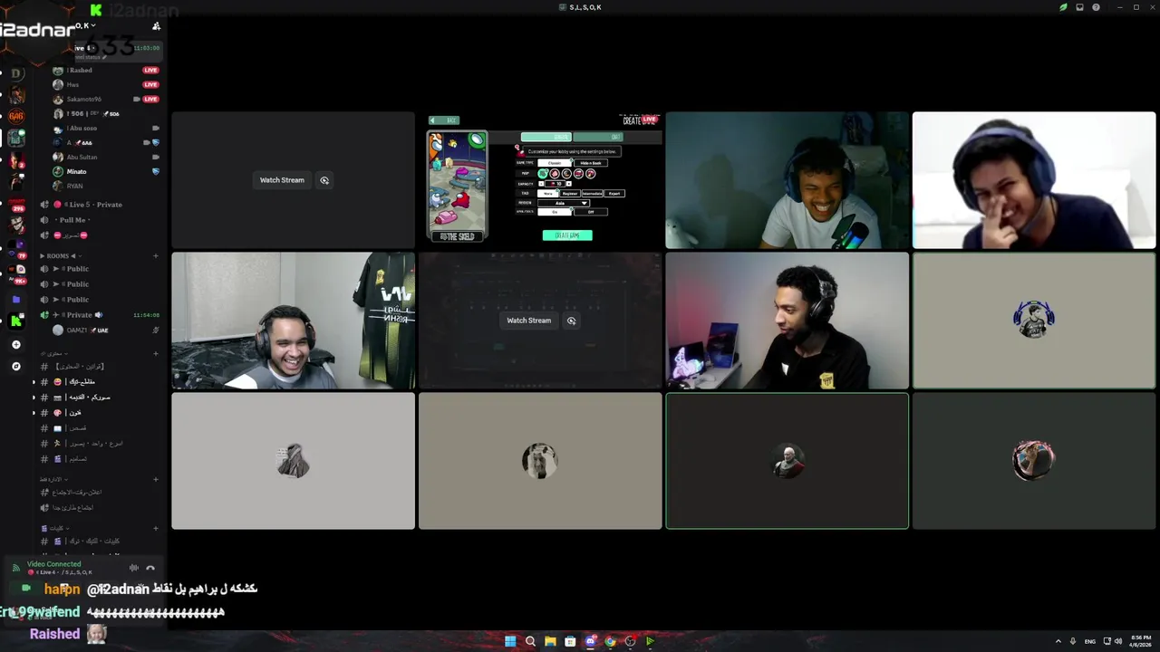Open the green K server icon
Viewport: 1160px width, 652px height.
[15, 321]
